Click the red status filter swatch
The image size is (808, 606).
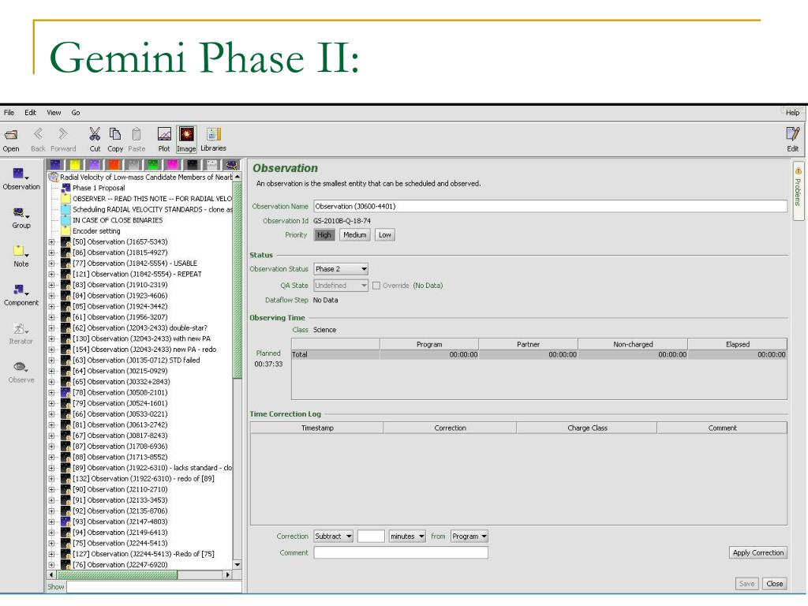coord(114,165)
